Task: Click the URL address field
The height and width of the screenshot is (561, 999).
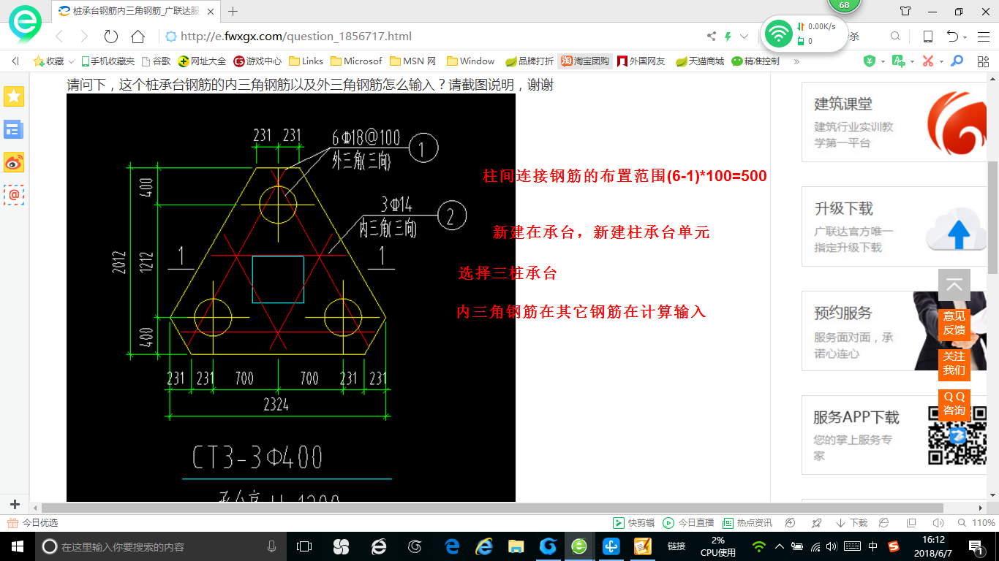Action: (x=431, y=37)
